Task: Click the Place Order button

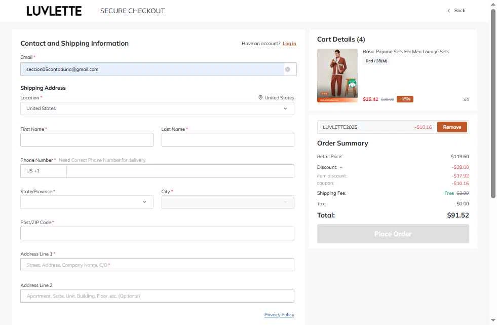Action: pos(393,234)
